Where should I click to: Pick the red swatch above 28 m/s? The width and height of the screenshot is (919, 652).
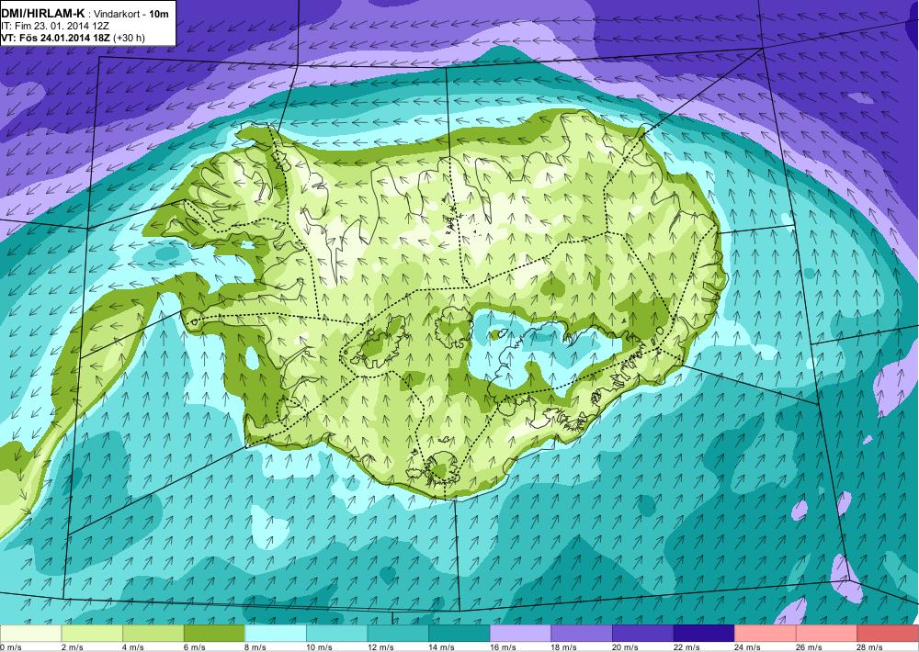coord(888,634)
